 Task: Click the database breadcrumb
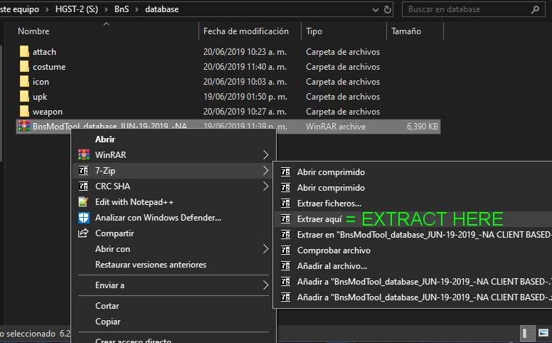(x=162, y=9)
